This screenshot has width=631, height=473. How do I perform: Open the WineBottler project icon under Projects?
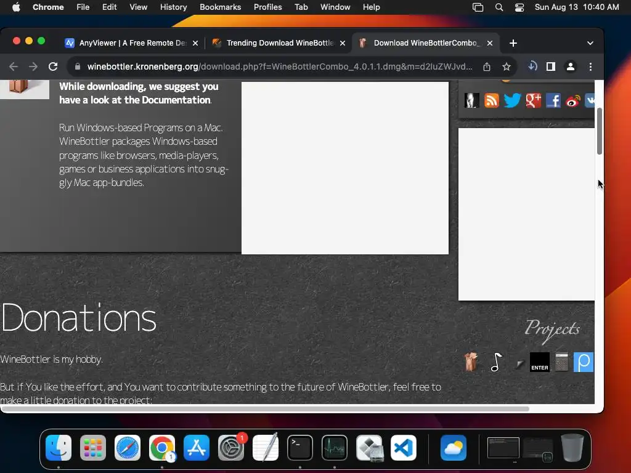pyautogui.click(x=471, y=361)
